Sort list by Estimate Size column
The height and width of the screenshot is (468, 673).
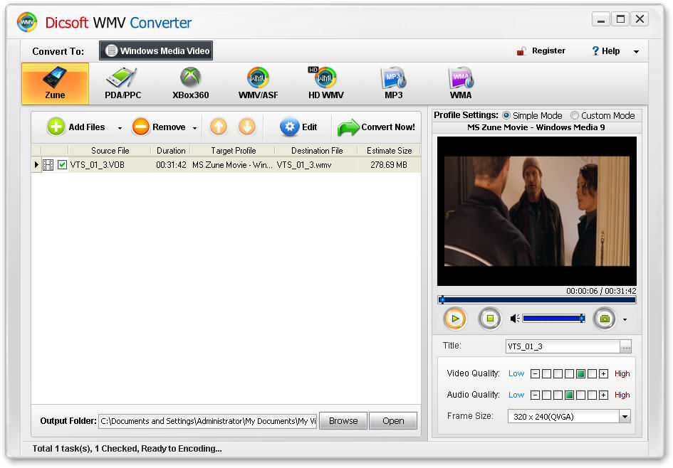pyautogui.click(x=389, y=151)
